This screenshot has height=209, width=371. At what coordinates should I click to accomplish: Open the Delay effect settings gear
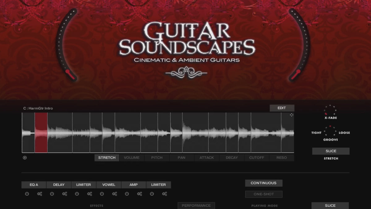(x=65, y=194)
